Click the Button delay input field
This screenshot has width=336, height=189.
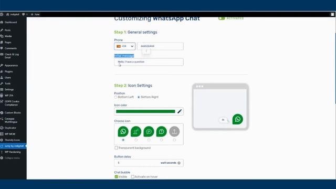pos(149,163)
